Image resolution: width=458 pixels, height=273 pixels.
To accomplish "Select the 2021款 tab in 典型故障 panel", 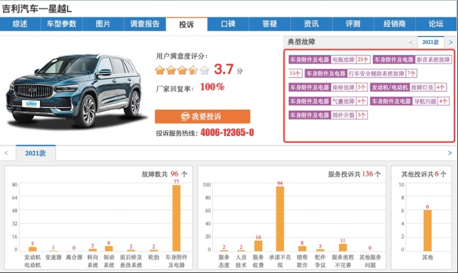I will [x=431, y=42].
